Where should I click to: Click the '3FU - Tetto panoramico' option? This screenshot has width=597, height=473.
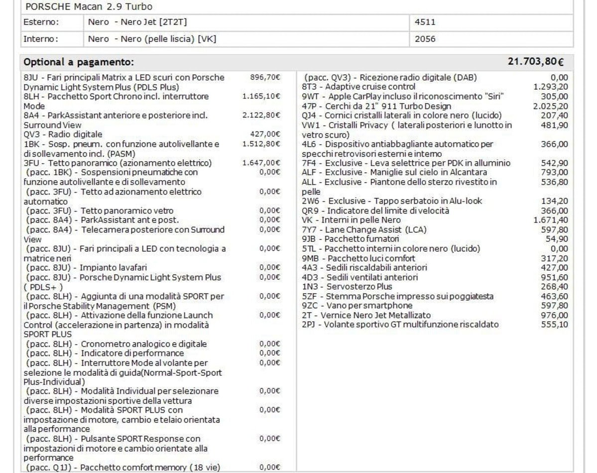(x=118, y=163)
